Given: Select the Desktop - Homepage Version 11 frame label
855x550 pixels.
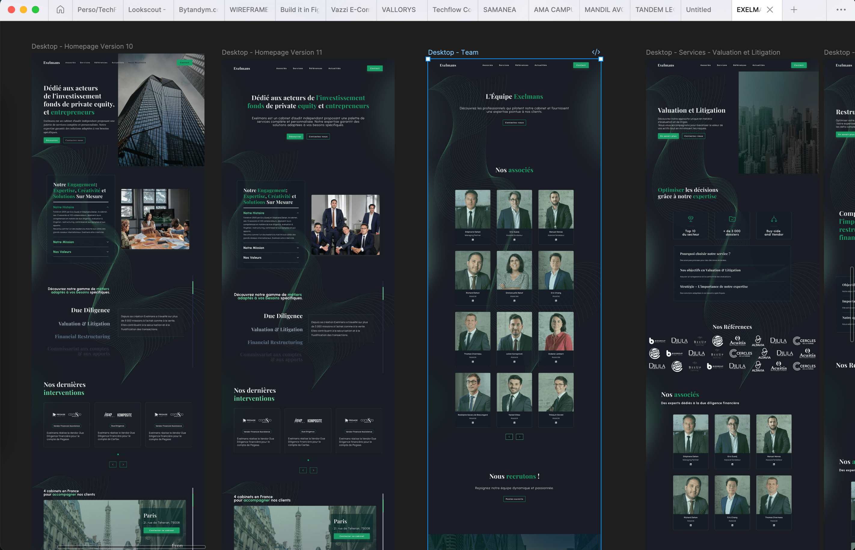Looking at the screenshot, I should 272,52.
